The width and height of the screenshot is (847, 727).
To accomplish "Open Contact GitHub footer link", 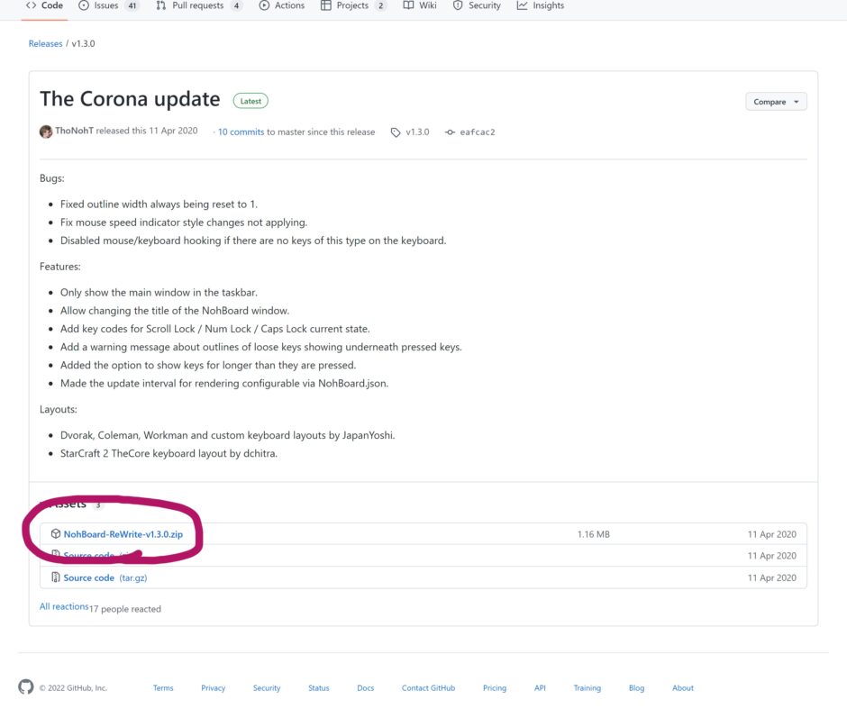I will 428,688.
